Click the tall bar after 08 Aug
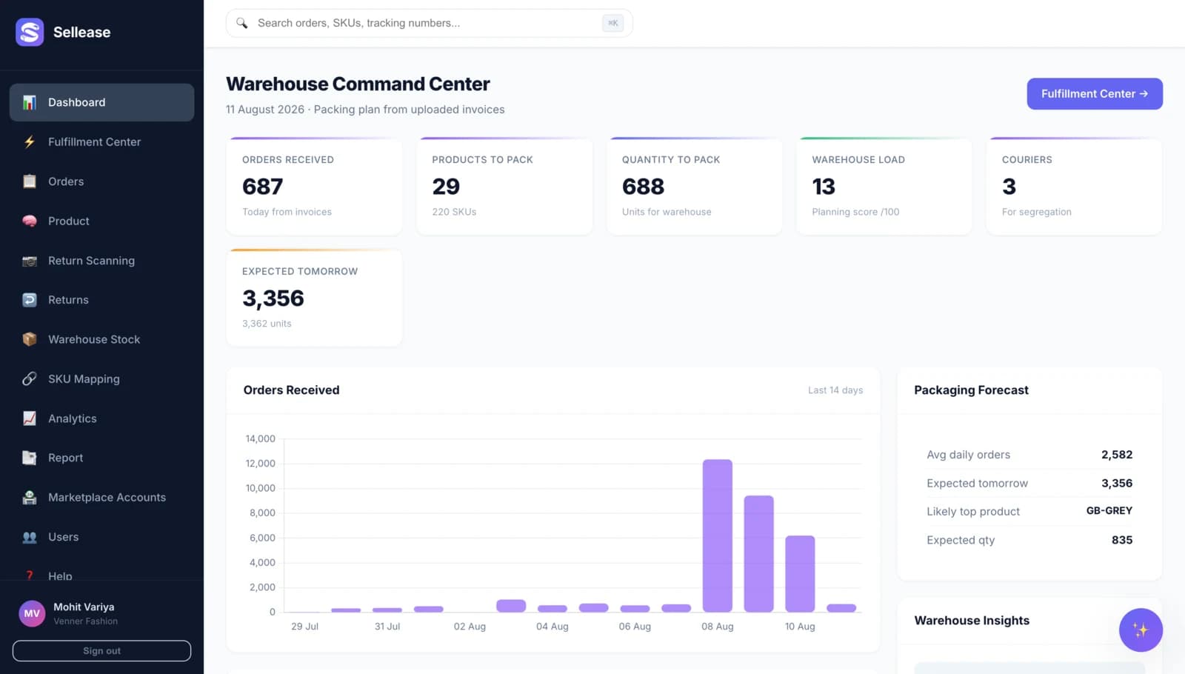This screenshot has width=1185, height=674. [758, 554]
